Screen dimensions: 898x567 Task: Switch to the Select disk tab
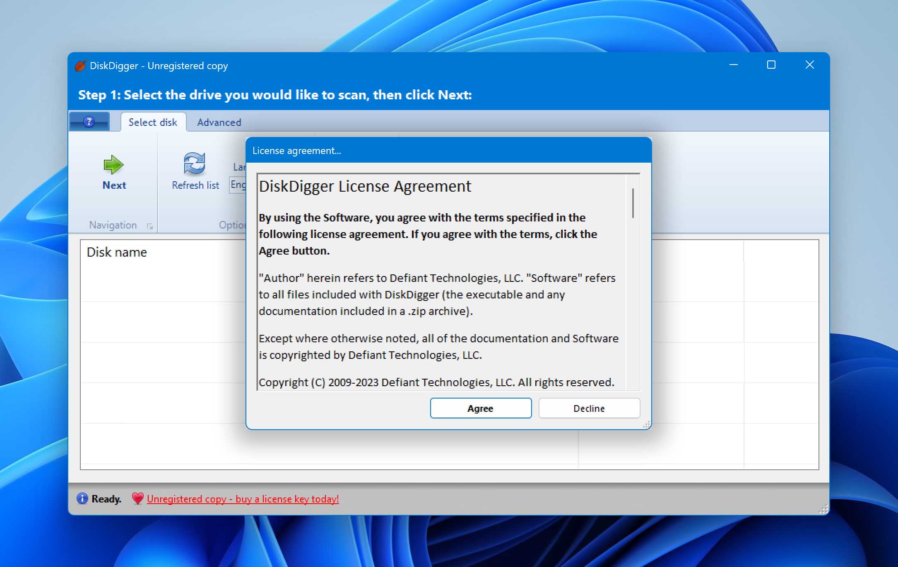click(153, 122)
